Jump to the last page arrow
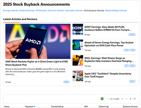The width and height of the screenshot is (141, 108). tap(135, 99)
